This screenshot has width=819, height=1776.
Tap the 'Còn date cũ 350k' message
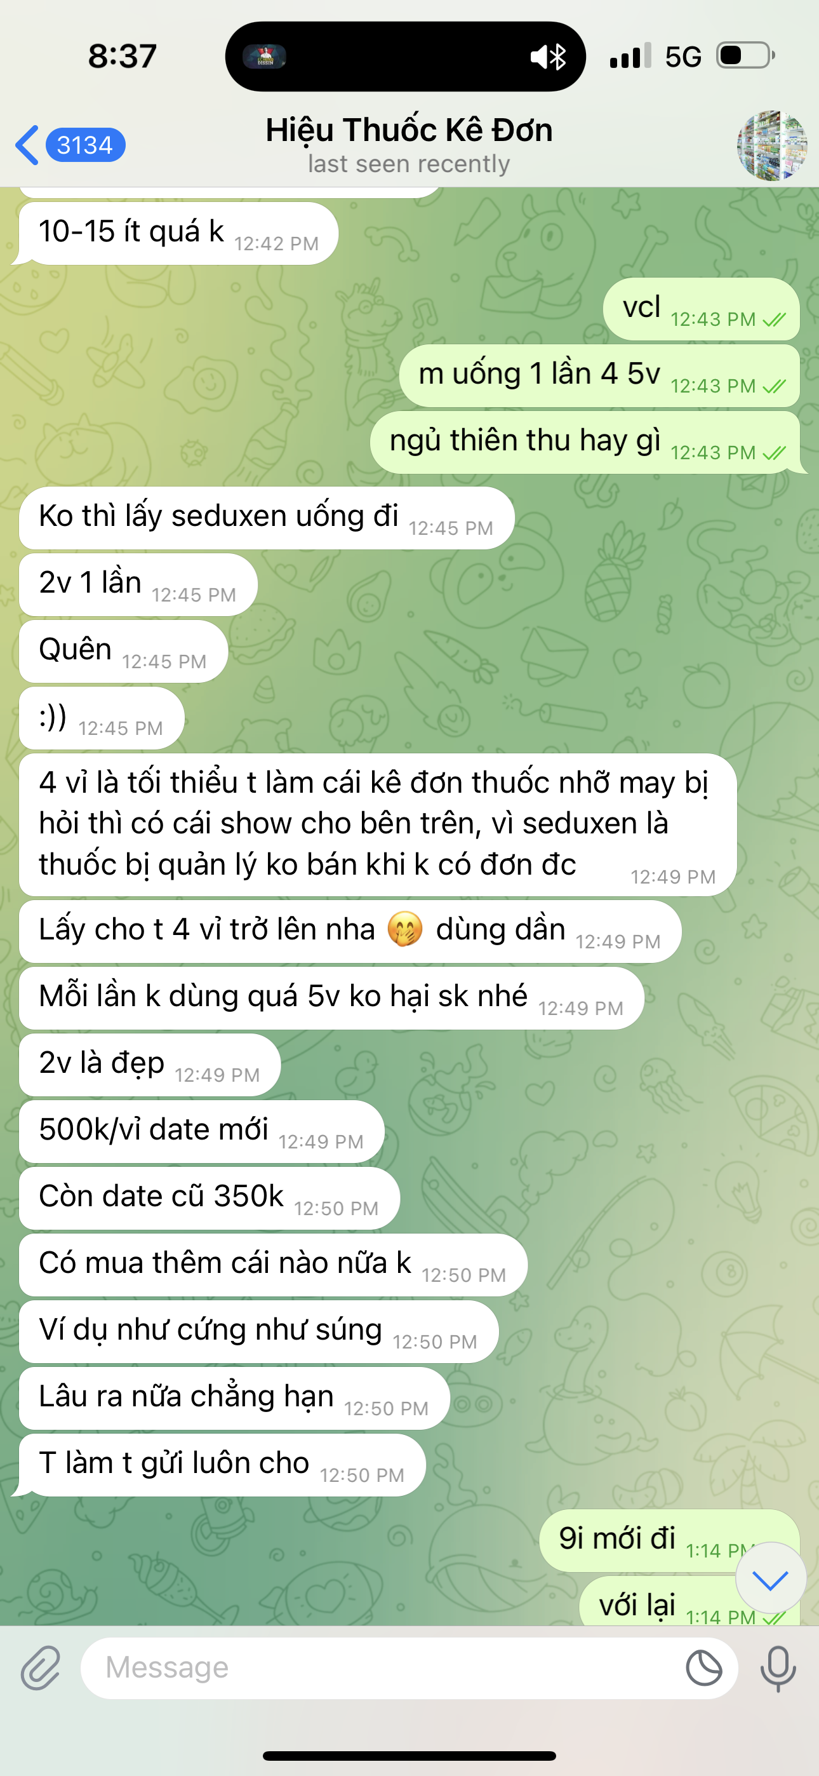tap(210, 1198)
